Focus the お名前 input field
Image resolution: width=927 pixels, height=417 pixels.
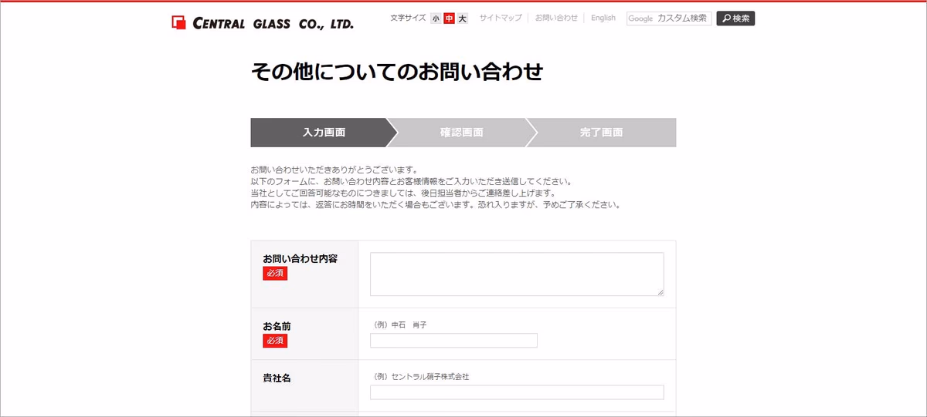(453, 341)
